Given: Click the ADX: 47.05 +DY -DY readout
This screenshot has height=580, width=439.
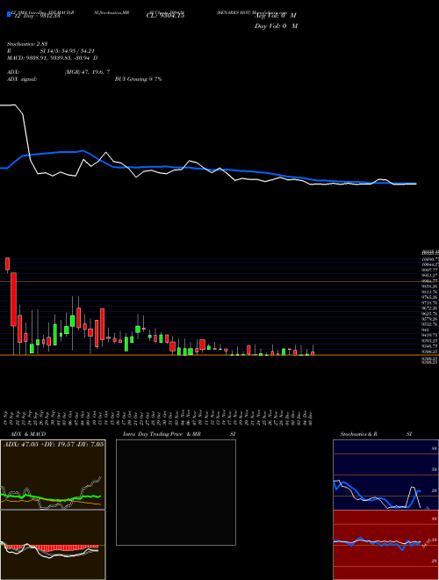Looking at the screenshot, I should click(x=54, y=444).
